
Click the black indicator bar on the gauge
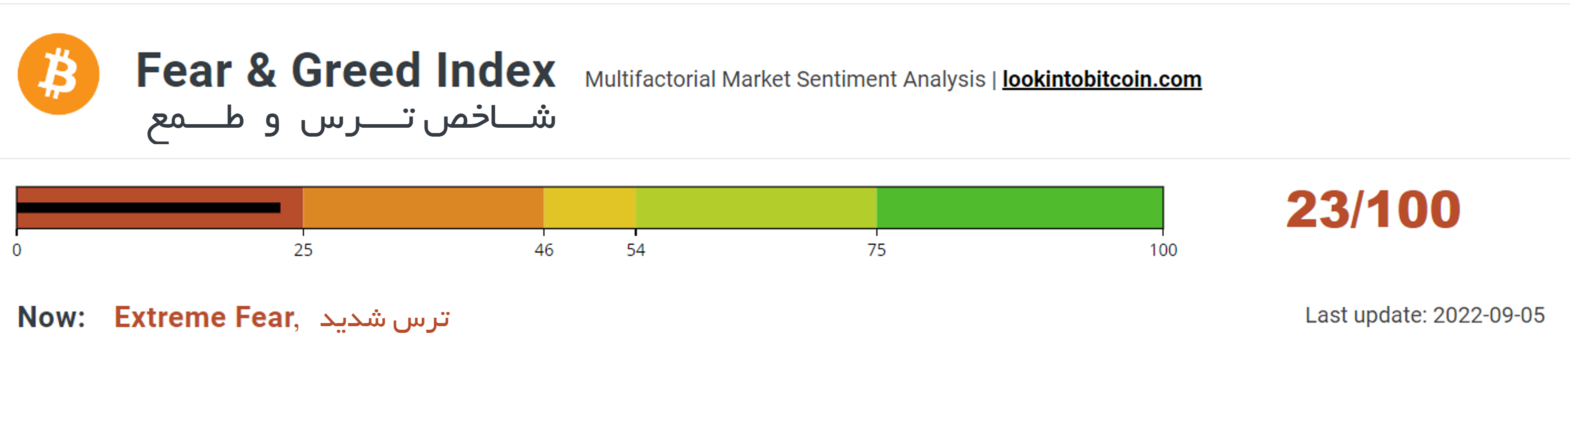point(149,207)
